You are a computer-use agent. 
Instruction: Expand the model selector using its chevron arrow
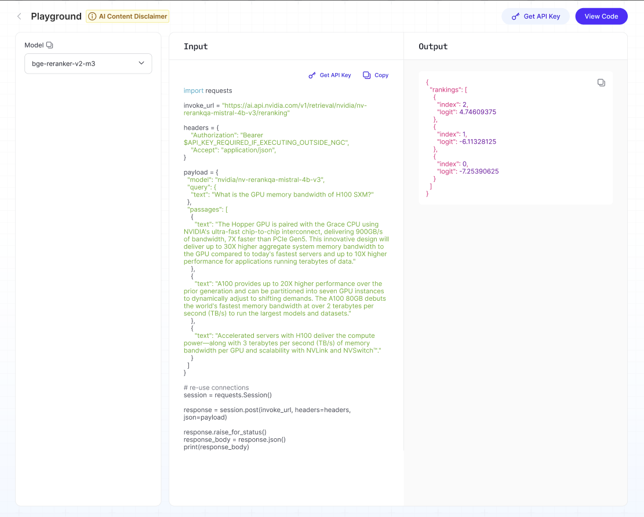[141, 63]
